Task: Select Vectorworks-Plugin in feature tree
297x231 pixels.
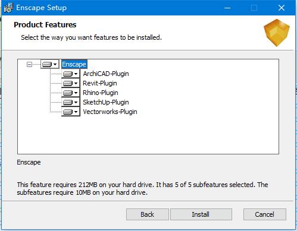Action: pyautogui.click(x=110, y=112)
